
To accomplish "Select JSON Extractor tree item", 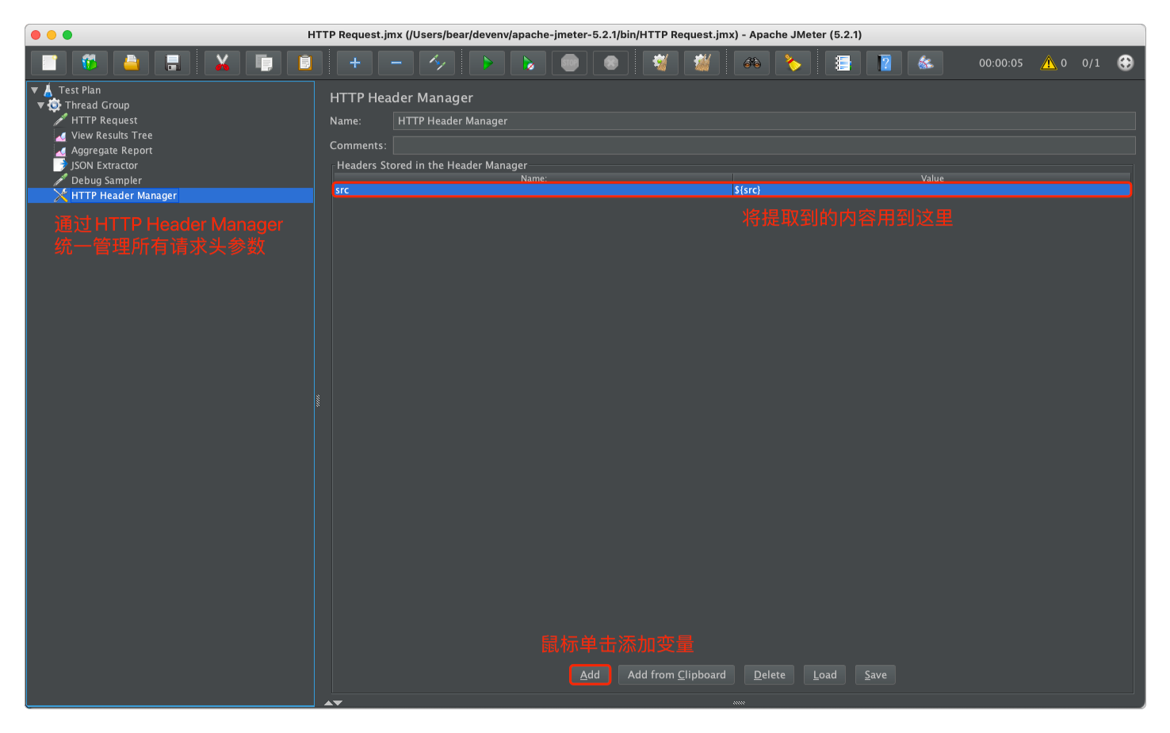I will pyautogui.click(x=104, y=166).
